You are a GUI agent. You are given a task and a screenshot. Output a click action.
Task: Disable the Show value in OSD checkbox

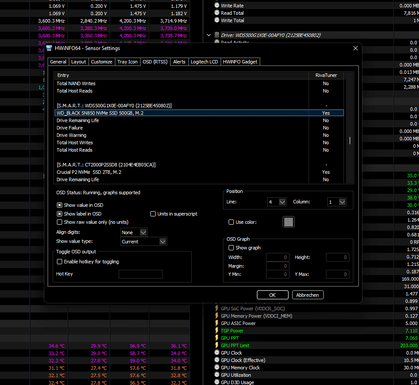coord(60,205)
